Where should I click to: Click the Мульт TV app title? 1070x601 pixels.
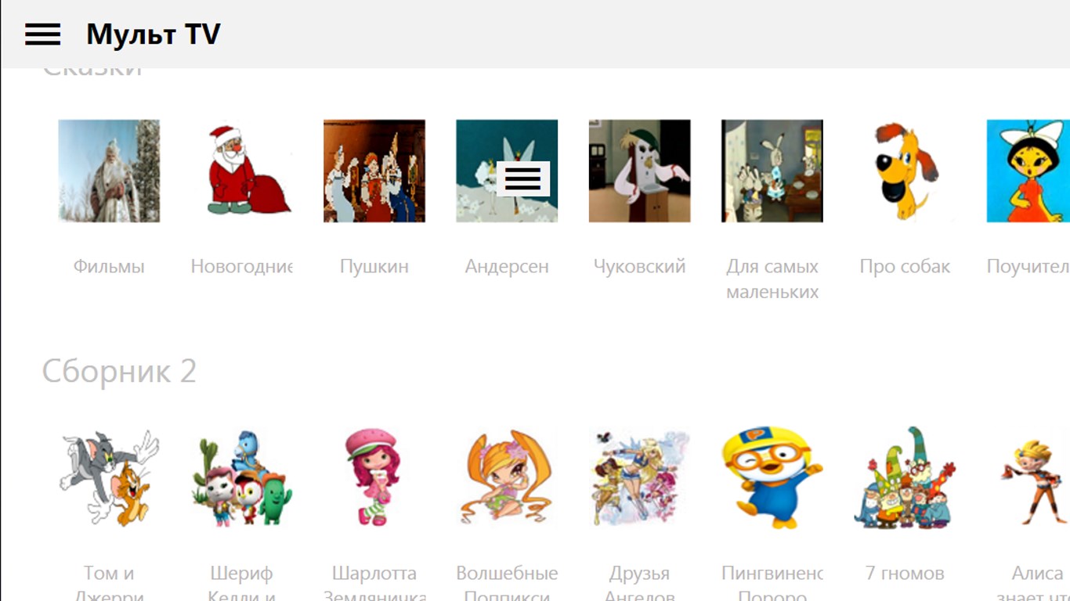tap(154, 34)
